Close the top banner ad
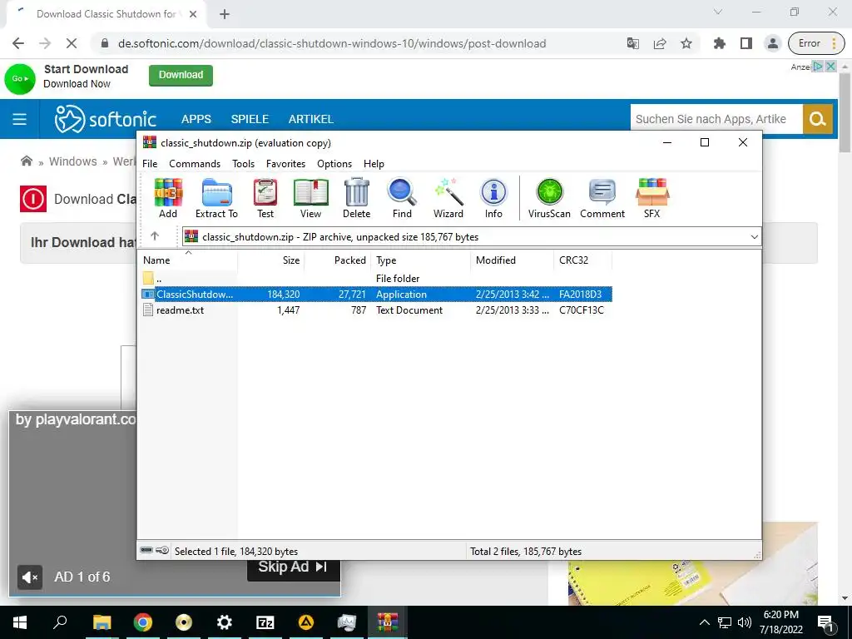Viewport: 852px width, 639px height. pyautogui.click(x=830, y=67)
